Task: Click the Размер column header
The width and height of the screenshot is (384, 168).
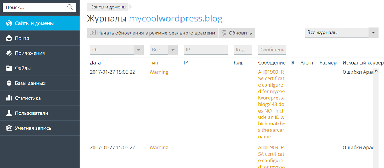Action: pos(328,63)
